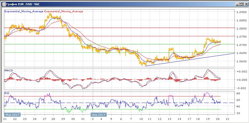Select the blue Exponential_Moving_Average legend label
Image resolution: width=249 pixels, height=123 pixels.
(x=24, y=11)
